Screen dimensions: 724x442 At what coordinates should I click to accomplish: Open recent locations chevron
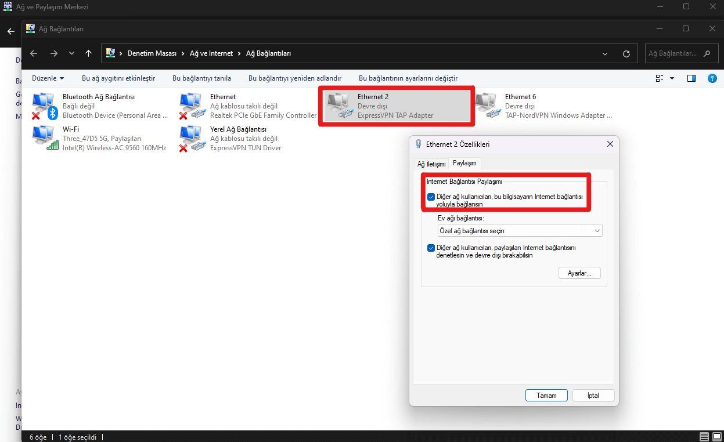click(x=71, y=53)
